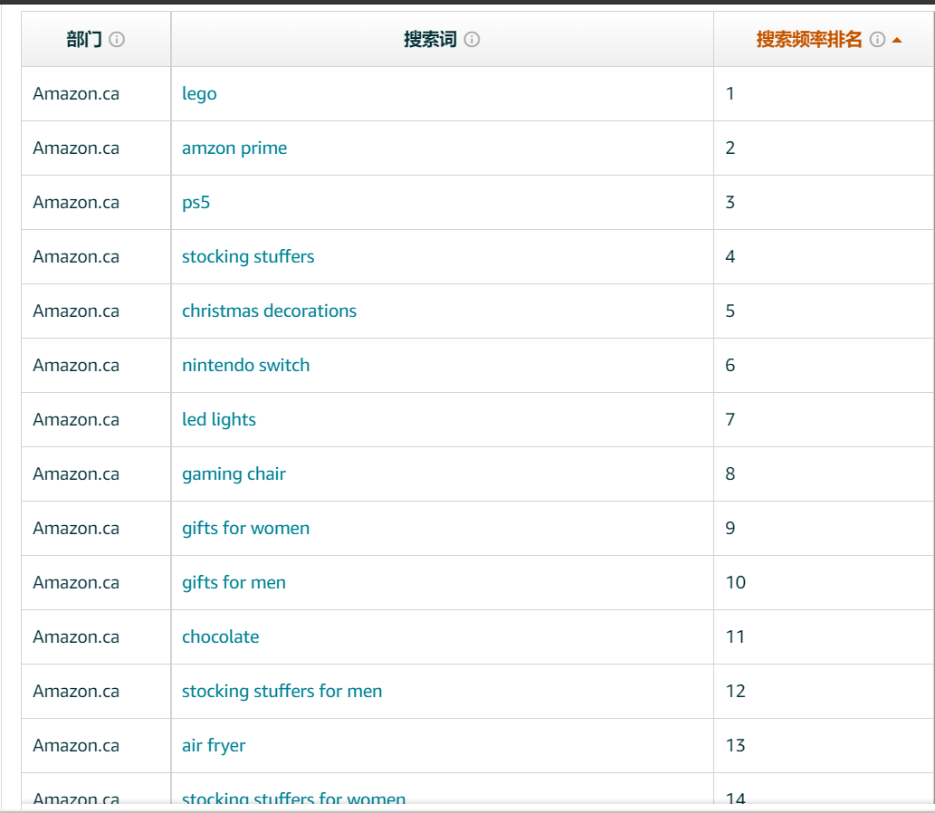Open the 'gifts for men' link
This screenshot has height=813, width=935.
click(234, 583)
